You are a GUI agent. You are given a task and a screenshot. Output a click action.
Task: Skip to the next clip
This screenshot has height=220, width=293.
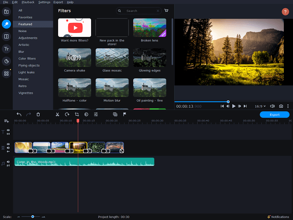(x=245, y=106)
